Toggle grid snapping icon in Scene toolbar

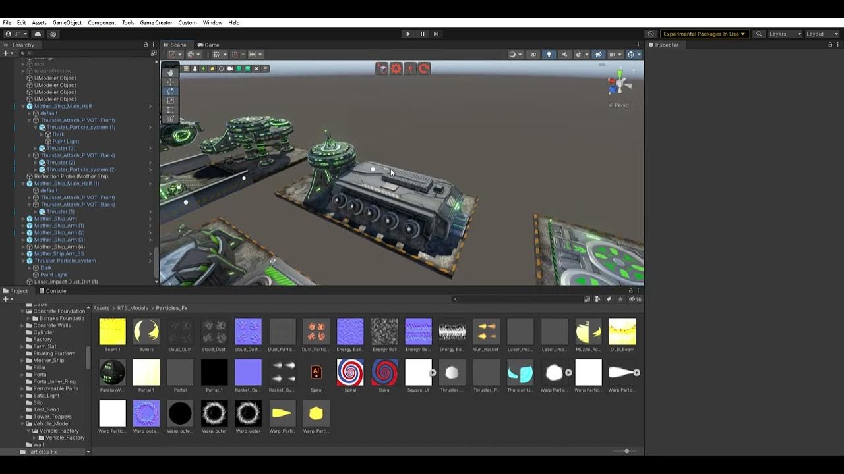[x=234, y=54]
